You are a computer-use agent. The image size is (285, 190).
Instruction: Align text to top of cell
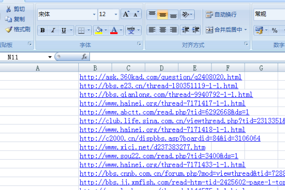[x=152, y=14]
